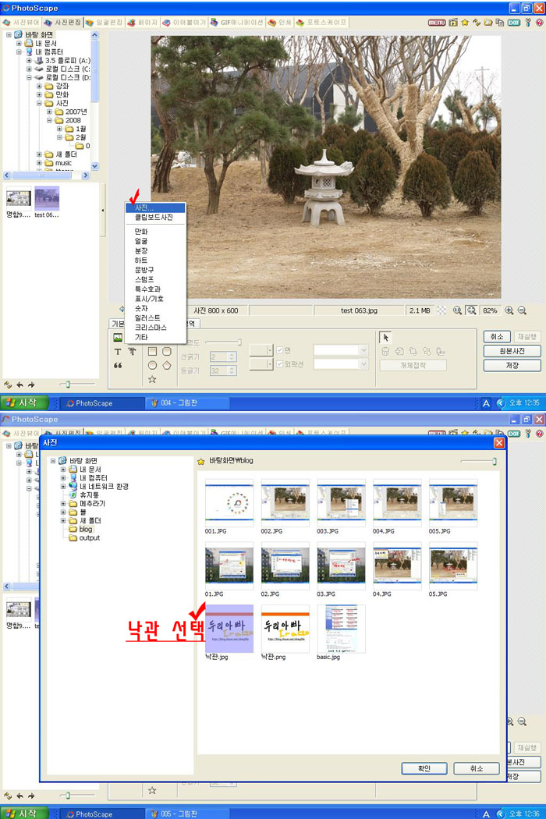Select the circle shape tool
Screen dimensions: 546x819
[x=152, y=365]
